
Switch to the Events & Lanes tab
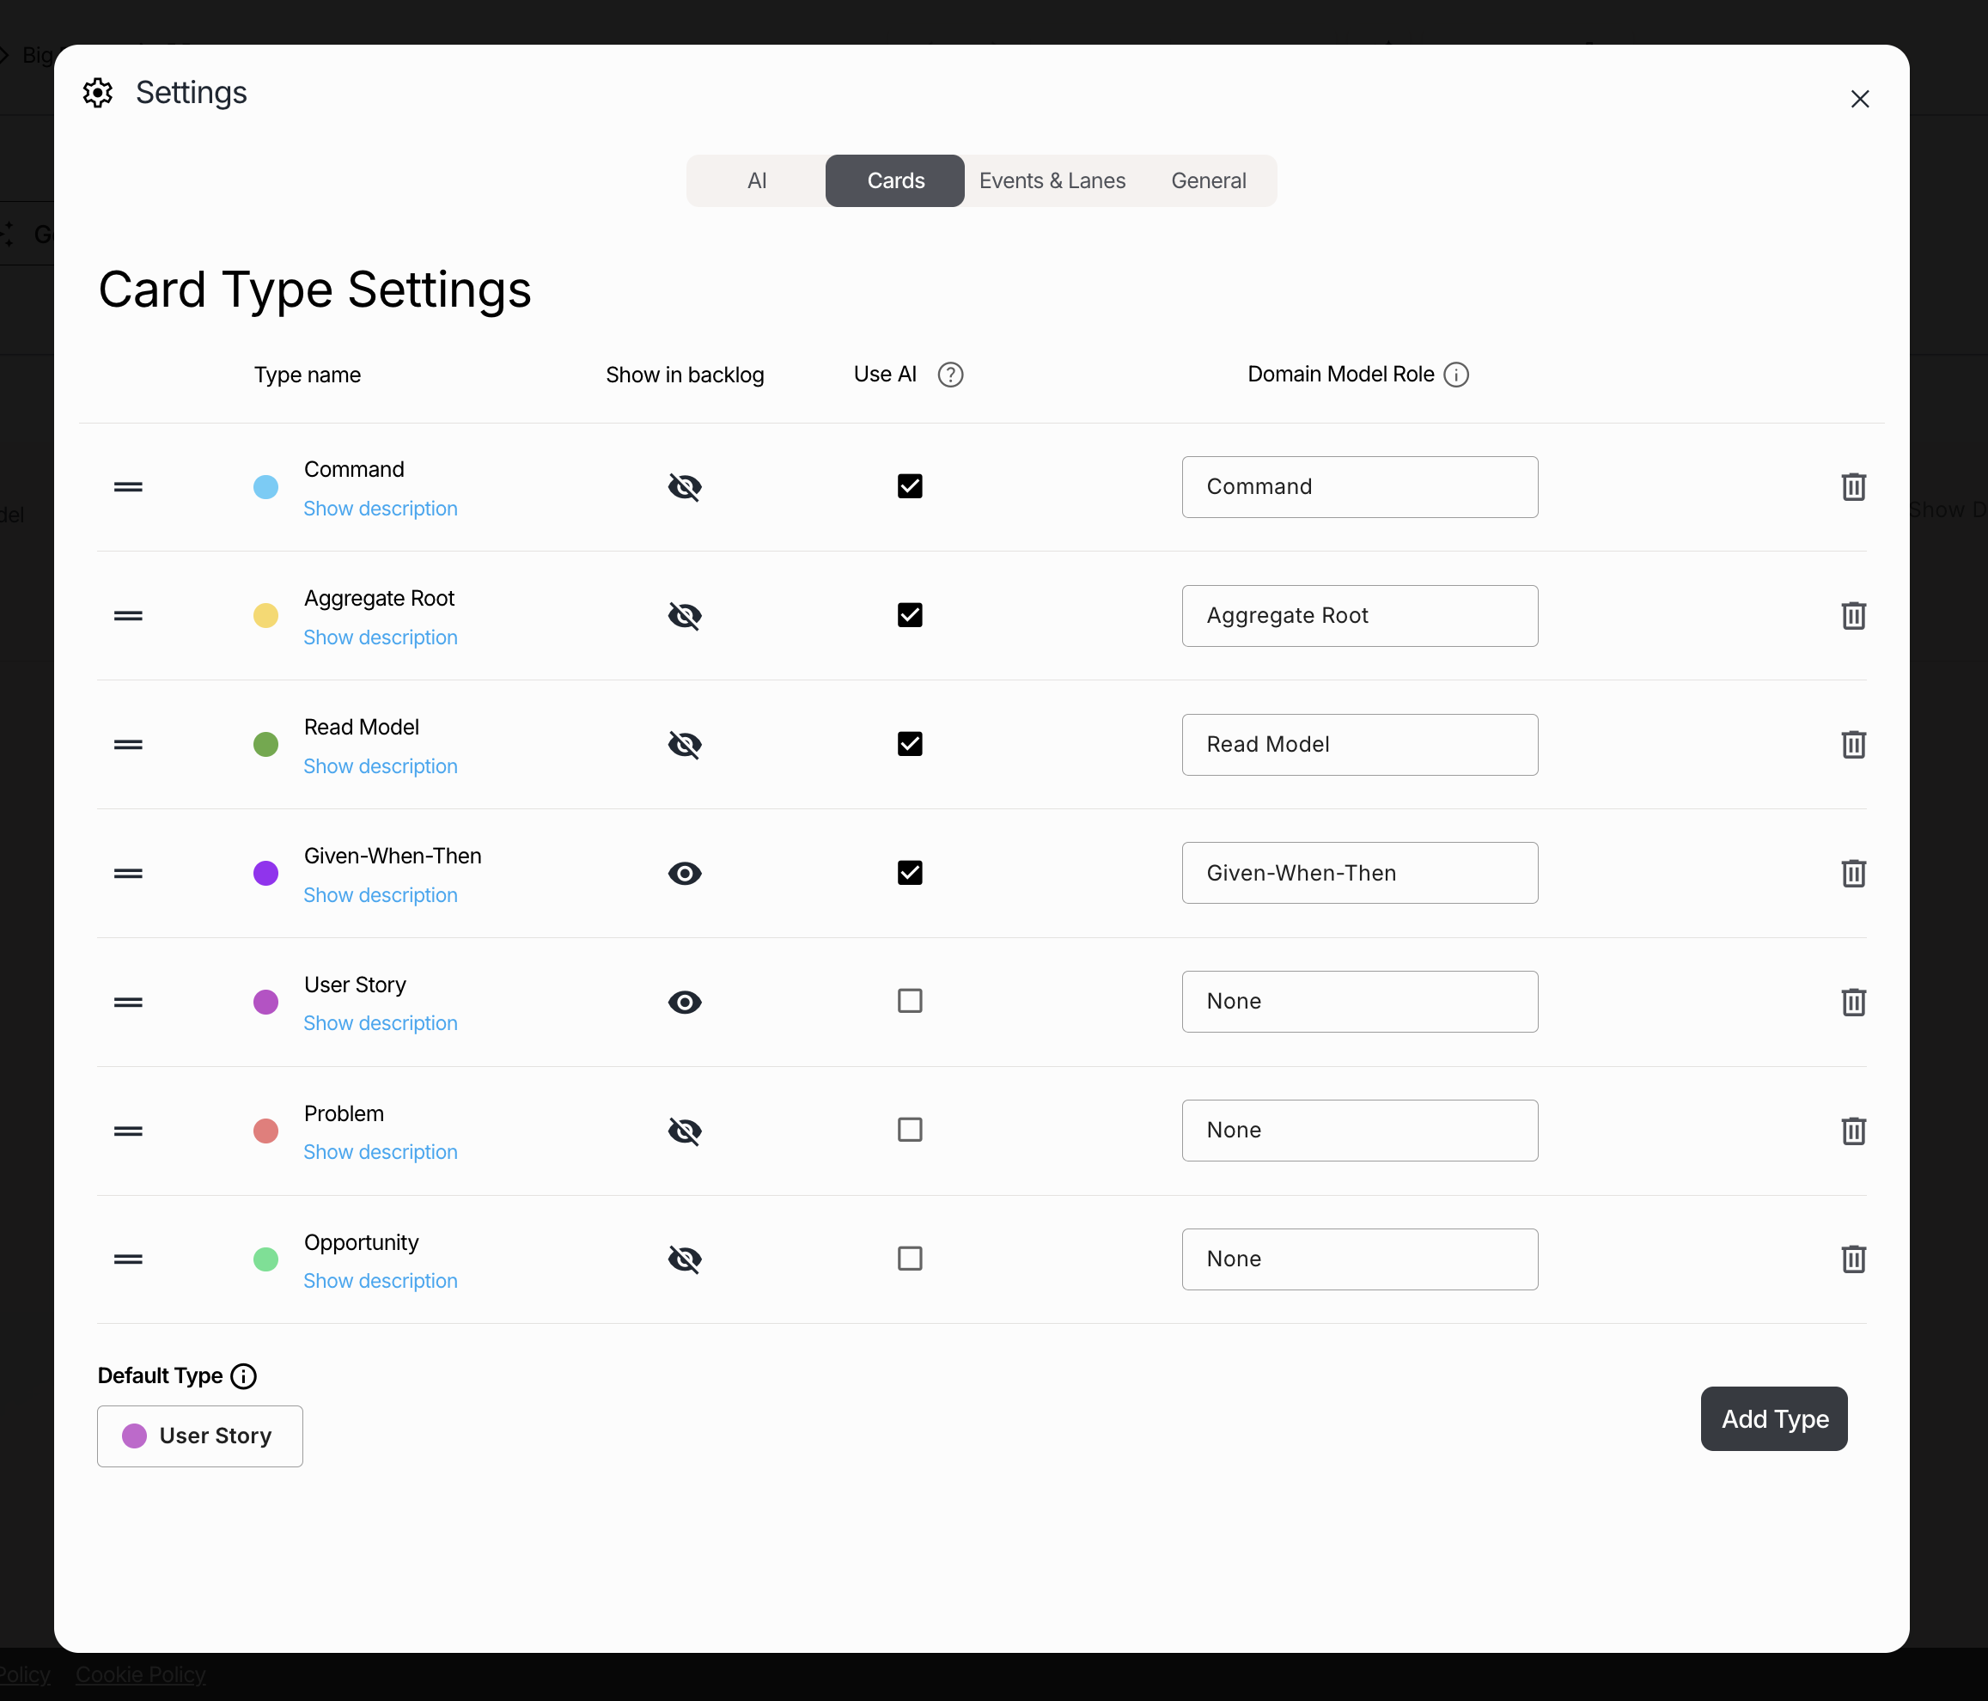[x=1052, y=180]
